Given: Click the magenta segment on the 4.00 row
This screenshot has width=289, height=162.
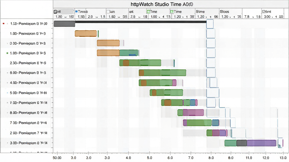Looking at the screenshot, I should coord(174,83).
